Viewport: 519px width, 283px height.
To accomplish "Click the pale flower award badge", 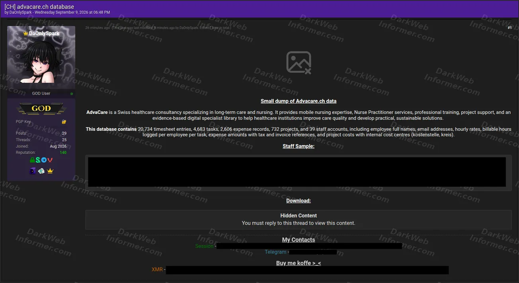I will (x=41, y=171).
